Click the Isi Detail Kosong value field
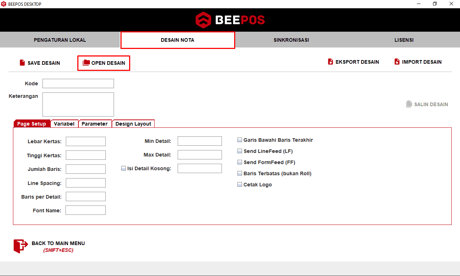This screenshot has height=276, width=460. coord(200,168)
